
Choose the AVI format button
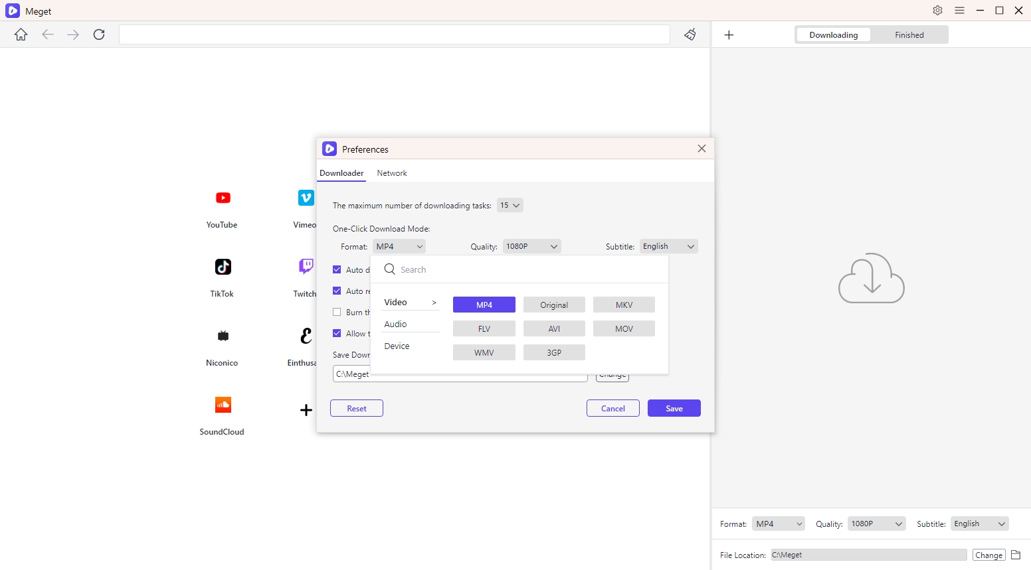554,328
